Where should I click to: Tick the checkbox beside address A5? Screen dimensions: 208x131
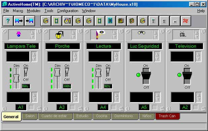[x=154, y=107]
